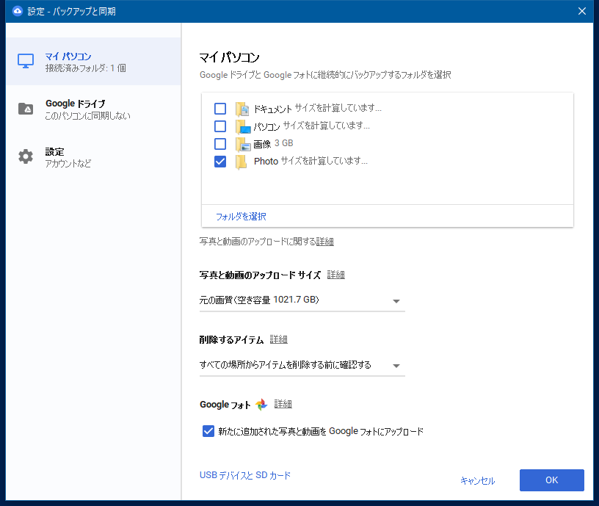Viewport: 599px width, 506px height.
Task: Open 詳細 link next to Google フォト
Action: tap(283, 404)
